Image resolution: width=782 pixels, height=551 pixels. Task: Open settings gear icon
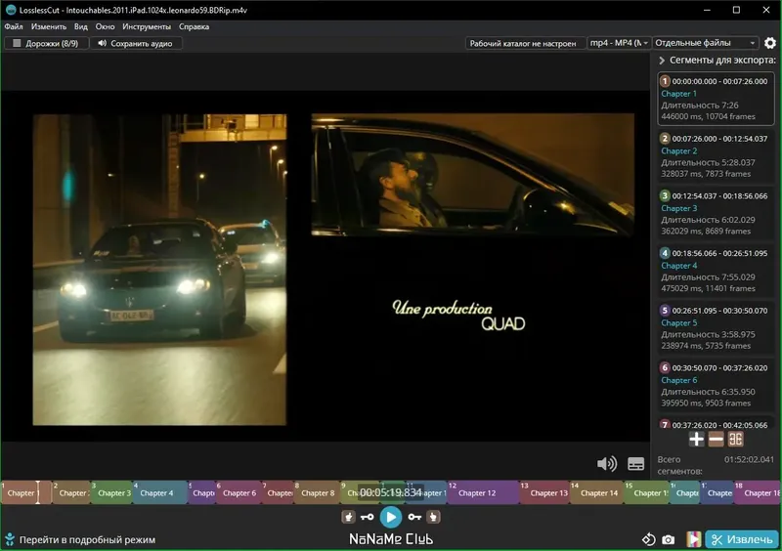click(x=770, y=44)
